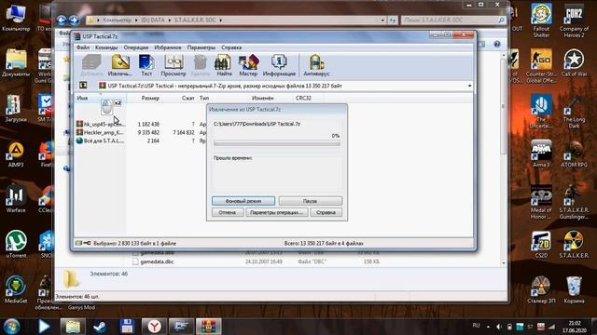Expand the WinRAR archive path dropdown

469,86
